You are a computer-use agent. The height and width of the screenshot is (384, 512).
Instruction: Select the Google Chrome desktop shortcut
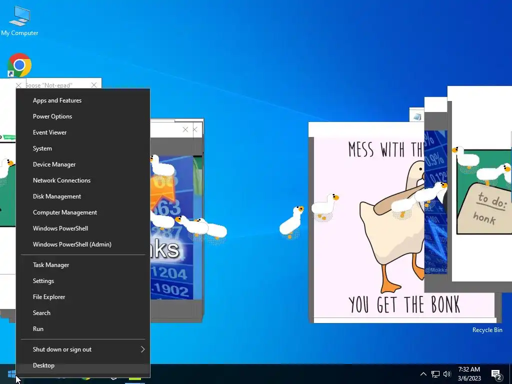click(x=19, y=65)
